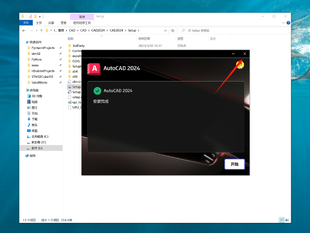The height and width of the screenshot is (233, 310).
Task: Sort files by 修改日期 column header
Action: tap(144, 39)
